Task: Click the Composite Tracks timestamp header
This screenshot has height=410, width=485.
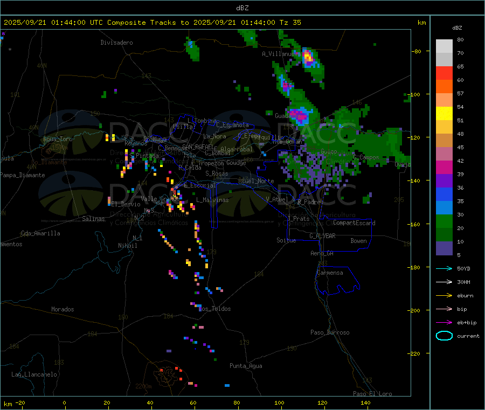Action: pos(153,23)
